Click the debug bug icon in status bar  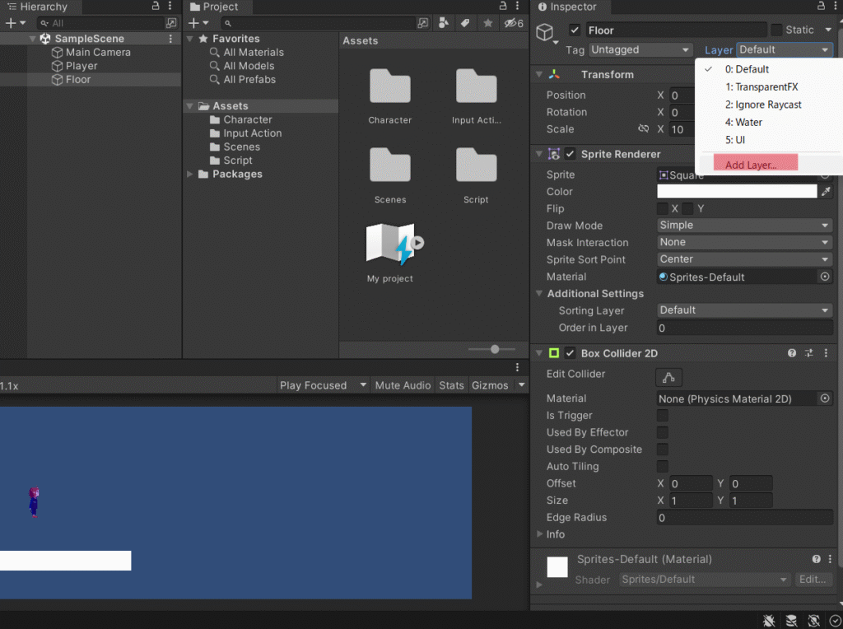(x=768, y=620)
